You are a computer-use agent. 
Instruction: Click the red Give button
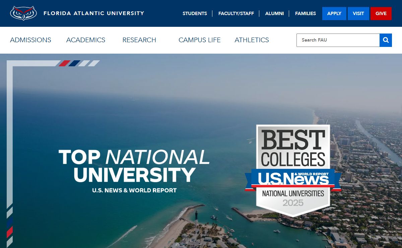click(381, 13)
